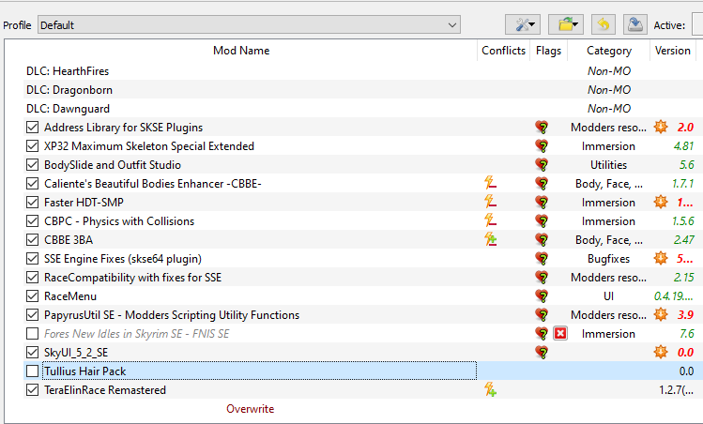The width and height of the screenshot is (703, 424).
Task: Click the restore backup arrow button
Action: pos(603,24)
